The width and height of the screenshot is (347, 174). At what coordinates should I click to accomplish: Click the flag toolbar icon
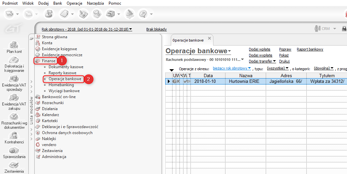point(48,14)
